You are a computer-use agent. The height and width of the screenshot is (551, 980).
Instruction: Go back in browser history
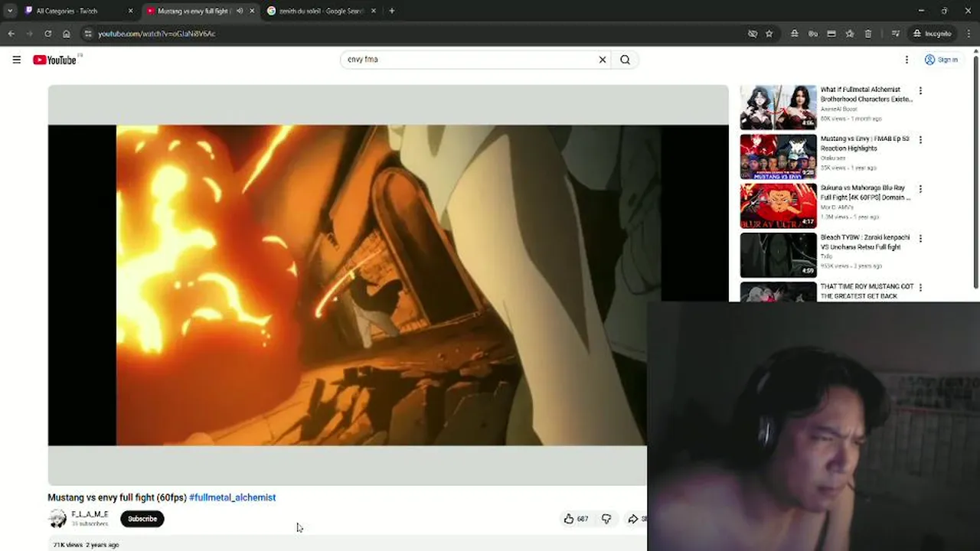[11, 34]
